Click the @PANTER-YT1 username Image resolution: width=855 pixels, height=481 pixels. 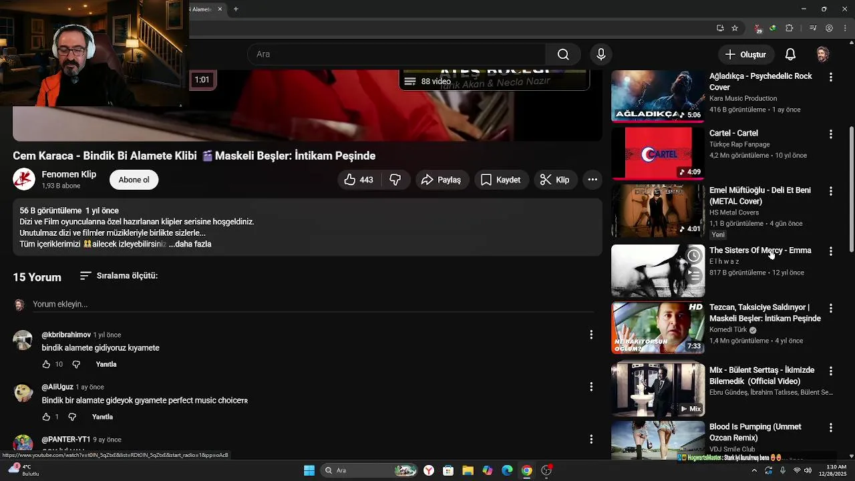tap(66, 440)
